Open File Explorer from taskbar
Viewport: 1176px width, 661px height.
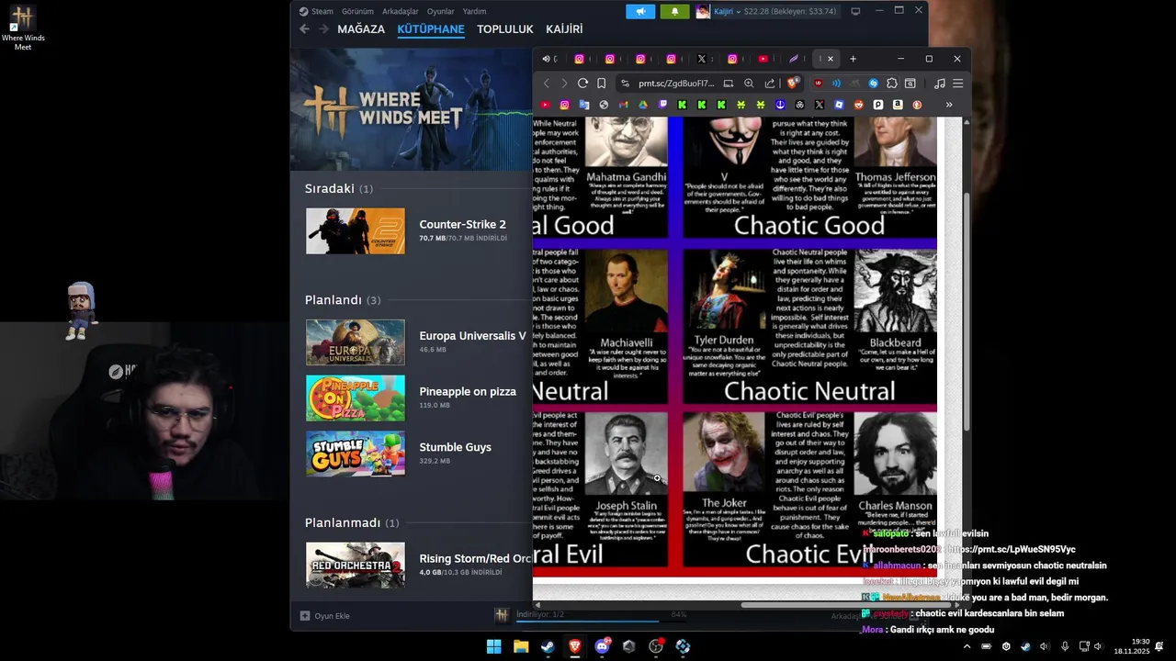(x=521, y=646)
